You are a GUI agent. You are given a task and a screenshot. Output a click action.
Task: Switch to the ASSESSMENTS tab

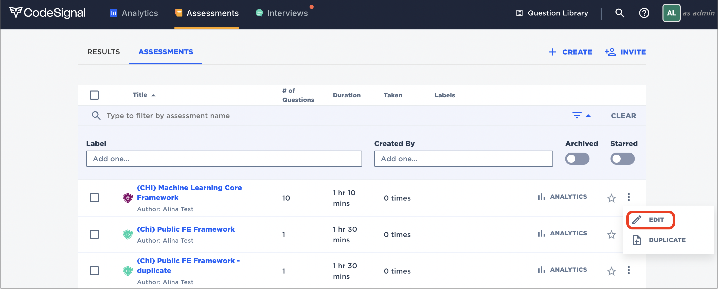tap(166, 52)
